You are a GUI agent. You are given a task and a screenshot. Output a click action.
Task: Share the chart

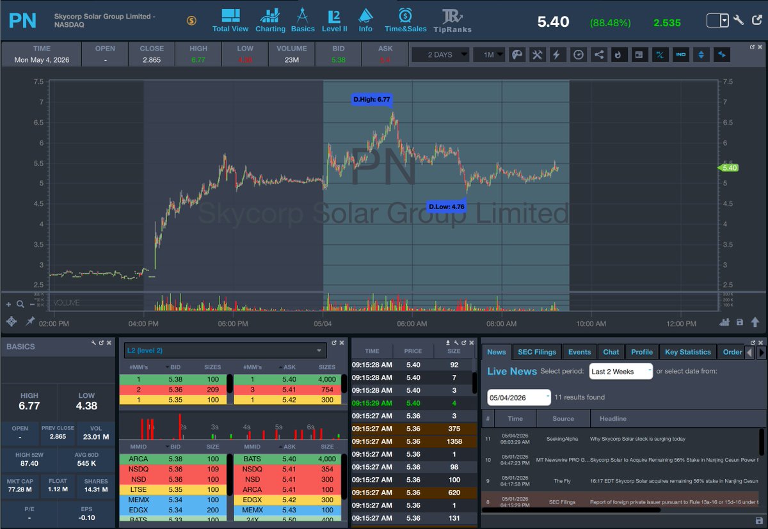tap(598, 54)
